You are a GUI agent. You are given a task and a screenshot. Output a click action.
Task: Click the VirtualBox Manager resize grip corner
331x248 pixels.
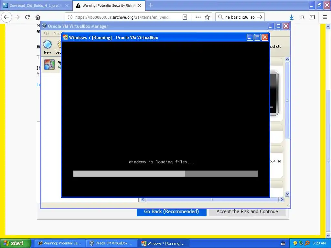287,206
